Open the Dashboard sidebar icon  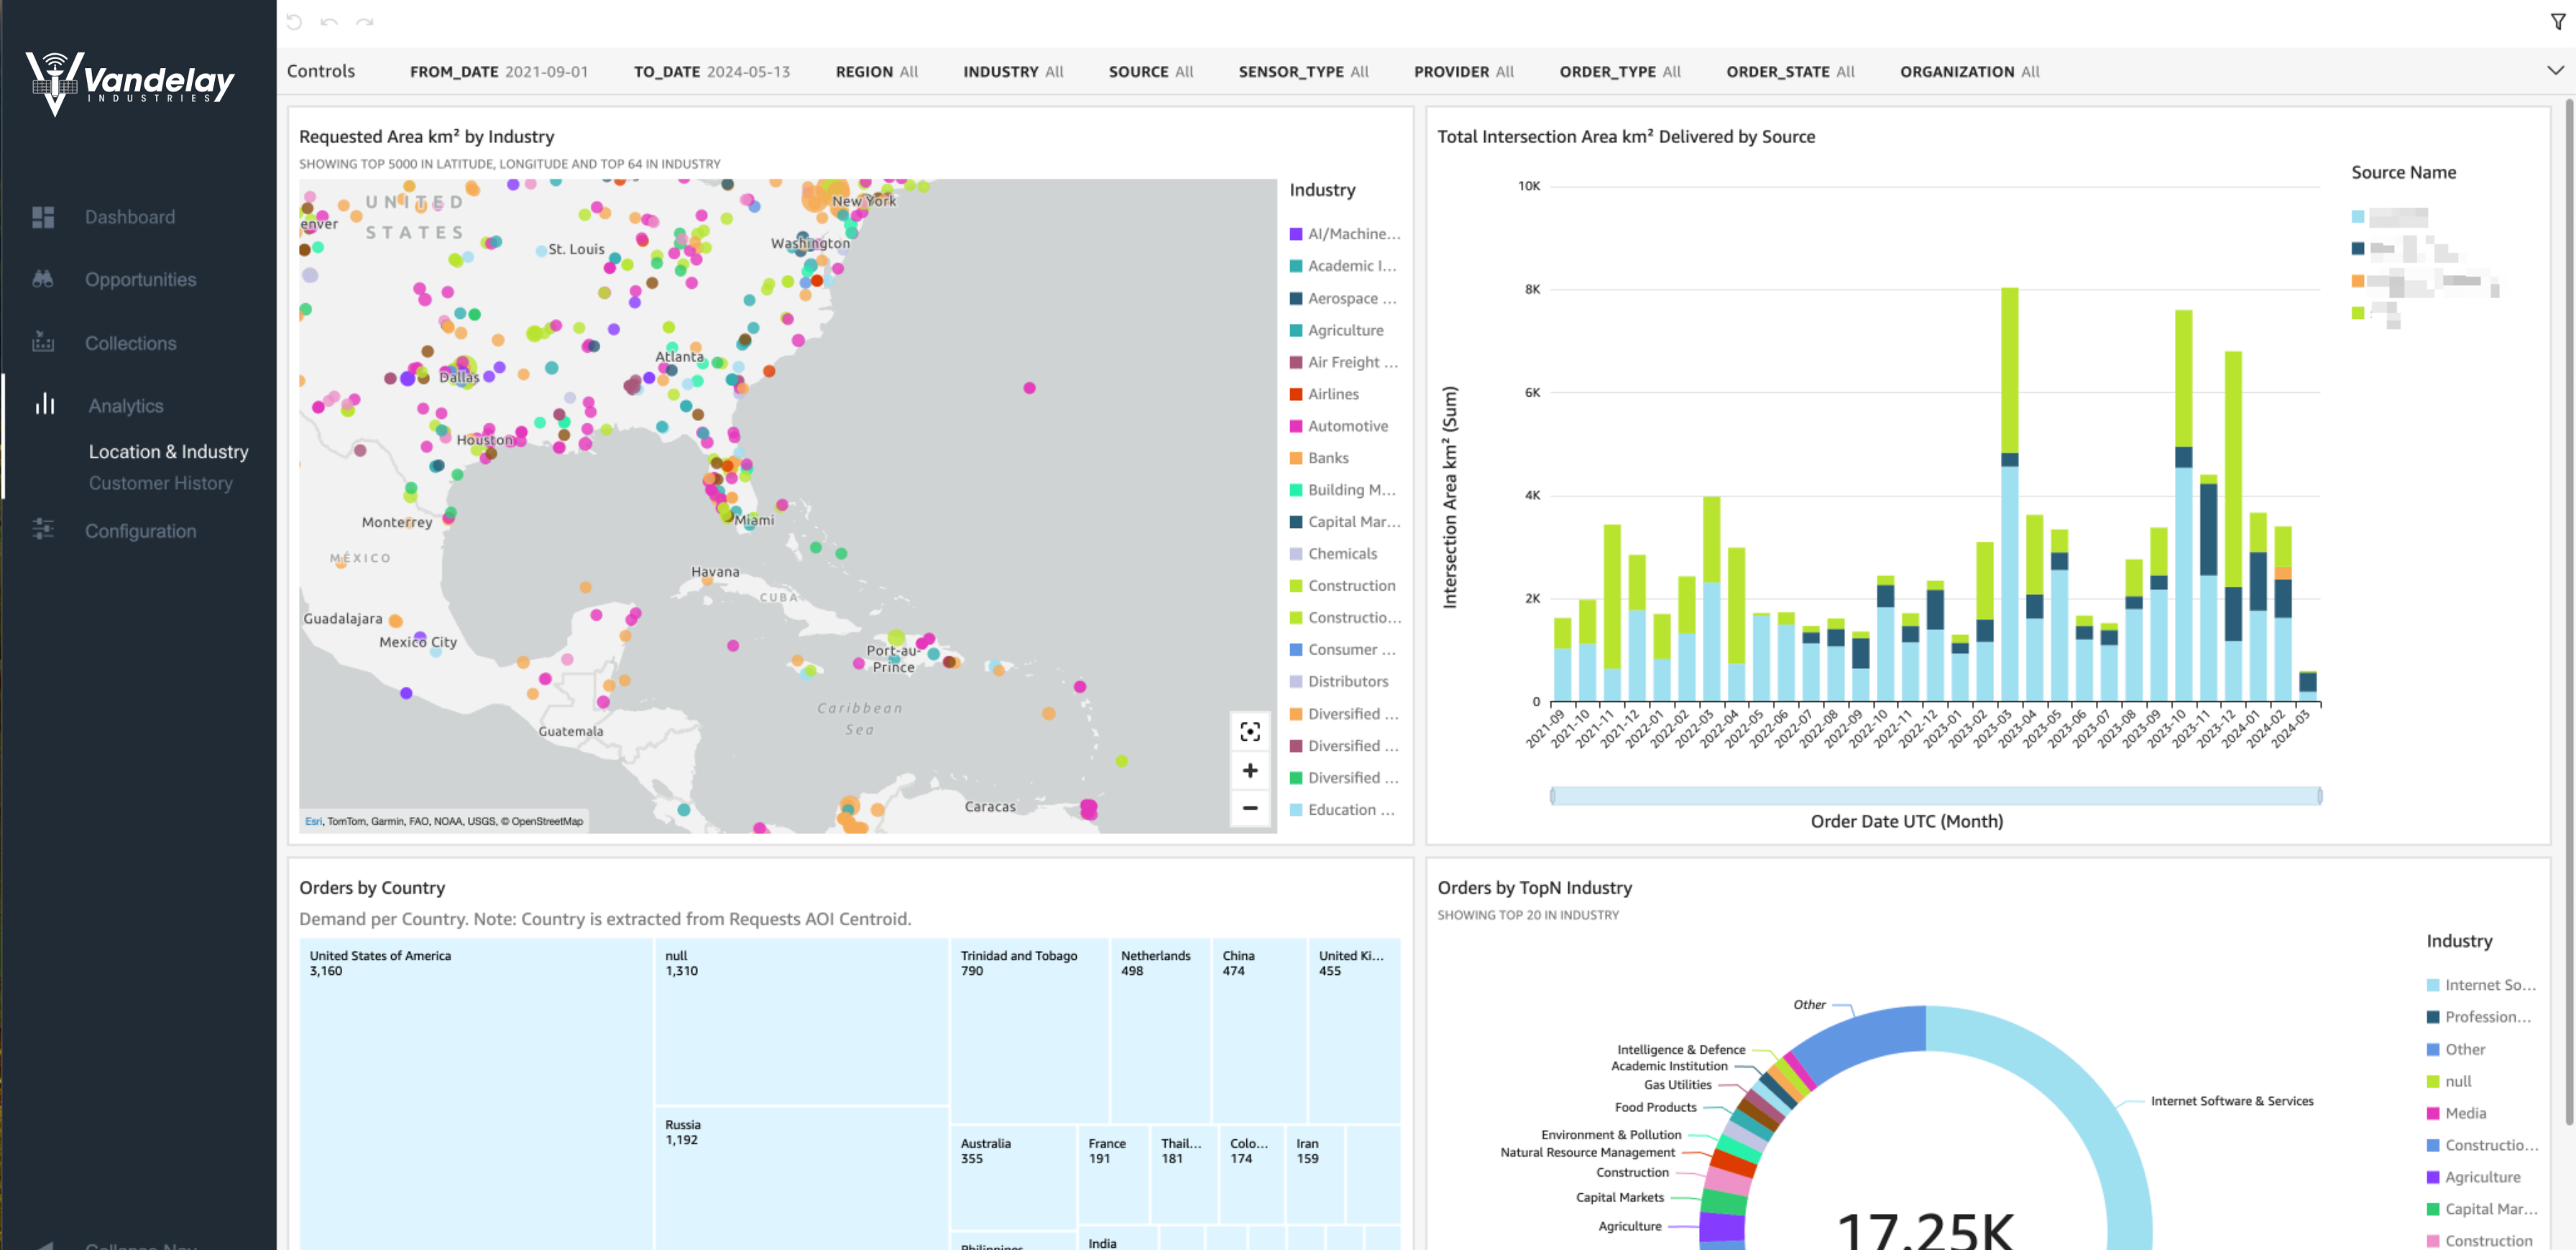pyautogui.click(x=43, y=217)
